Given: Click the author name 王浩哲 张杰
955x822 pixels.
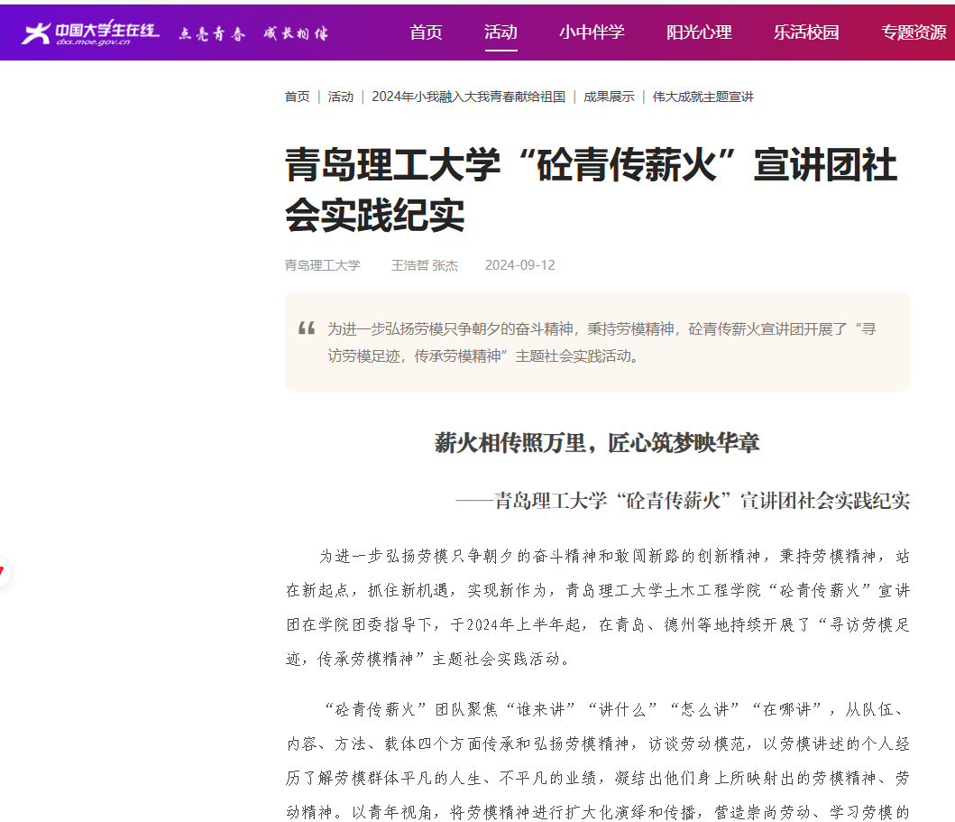Looking at the screenshot, I should (x=424, y=265).
